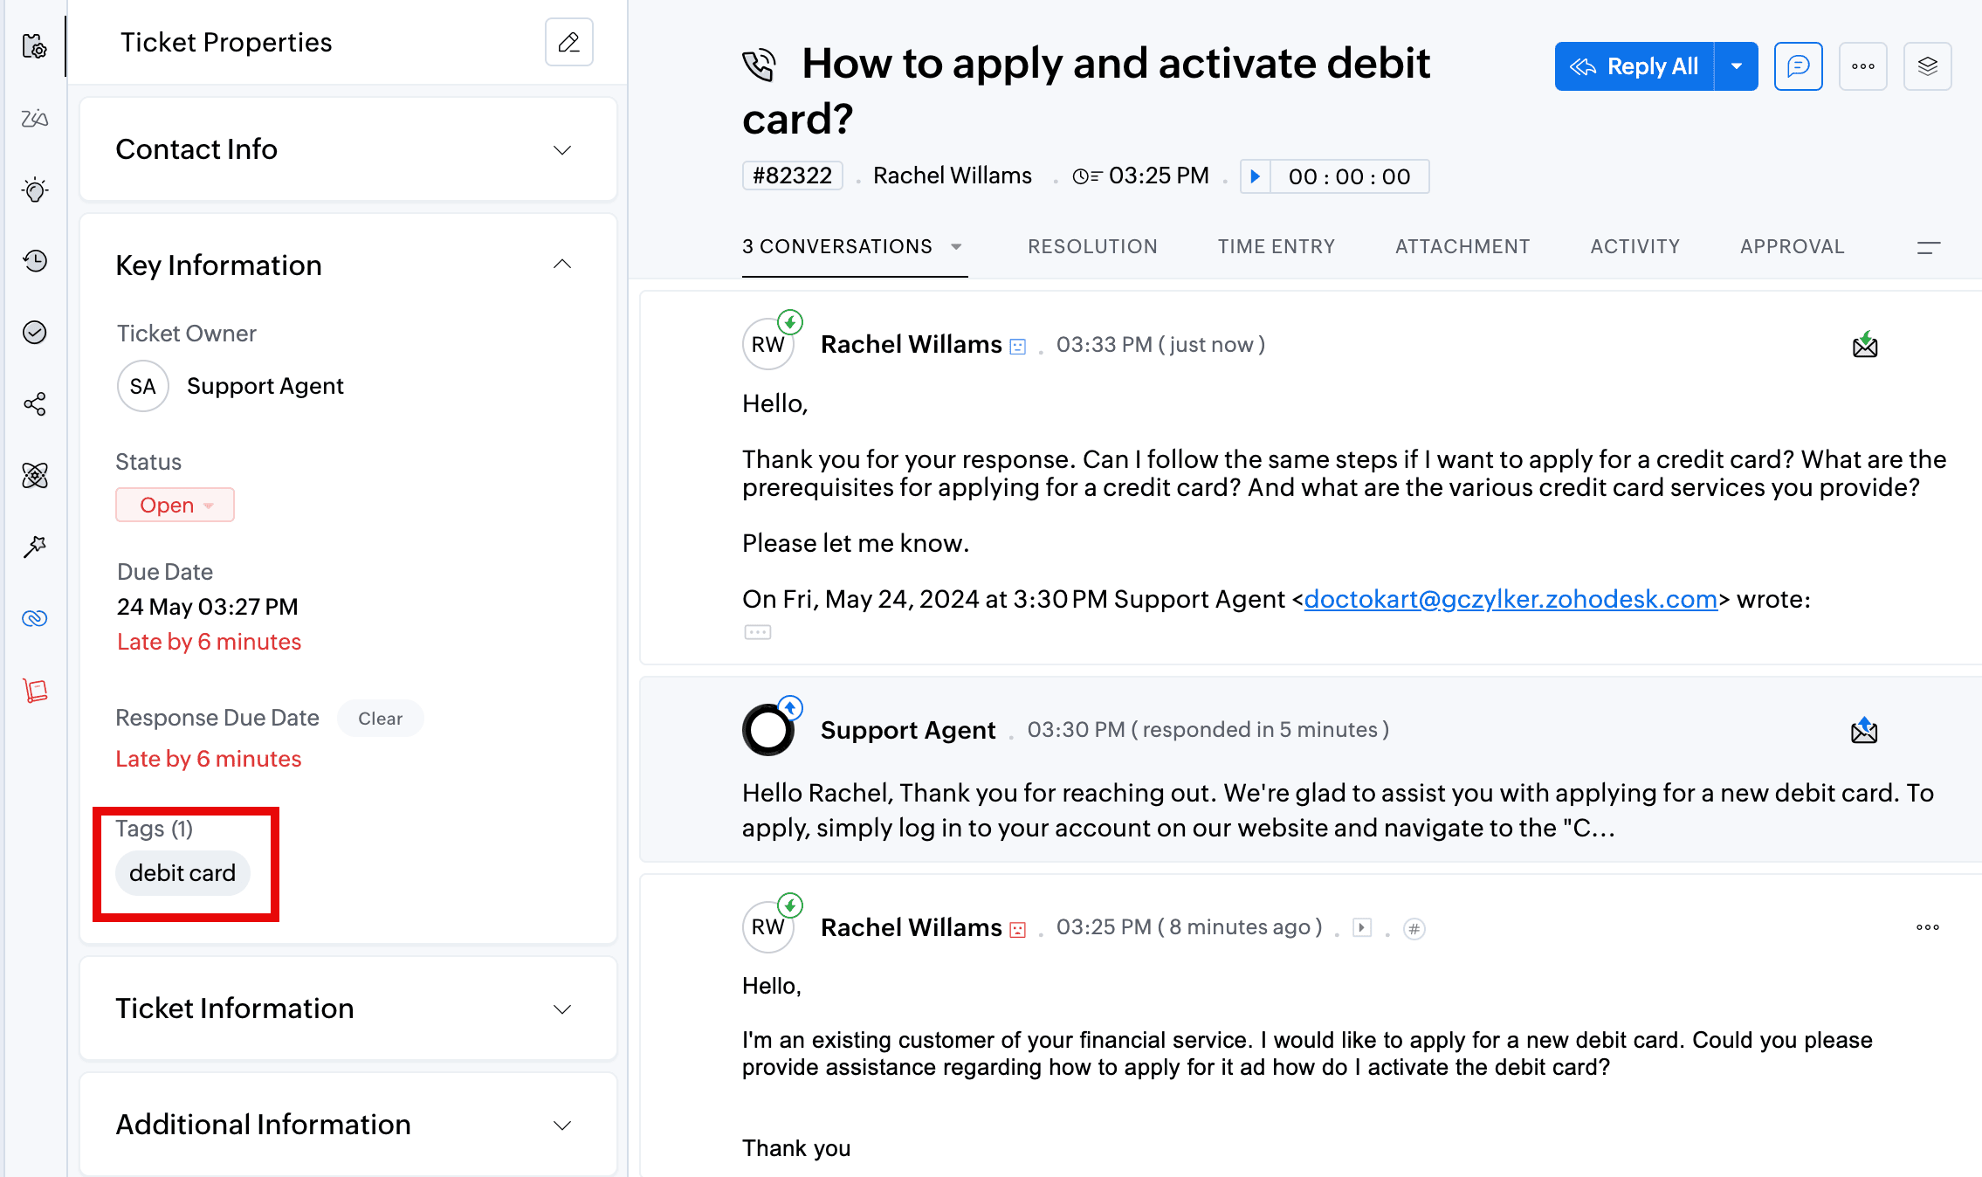Screen dimensions: 1982x1177
Task: Click the edit pencil icon in Ticket Properties
Action: [568, 42]
